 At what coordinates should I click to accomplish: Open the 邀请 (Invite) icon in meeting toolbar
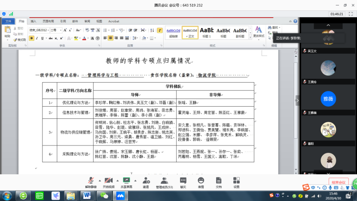(x=146, y=181)
